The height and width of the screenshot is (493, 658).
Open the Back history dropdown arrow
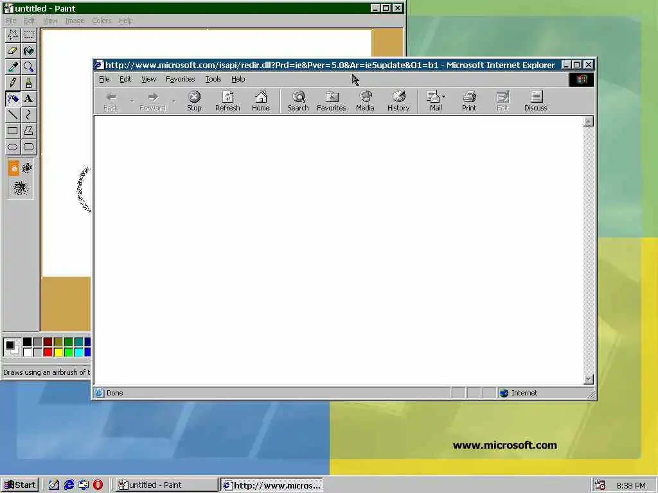point(132,101)
